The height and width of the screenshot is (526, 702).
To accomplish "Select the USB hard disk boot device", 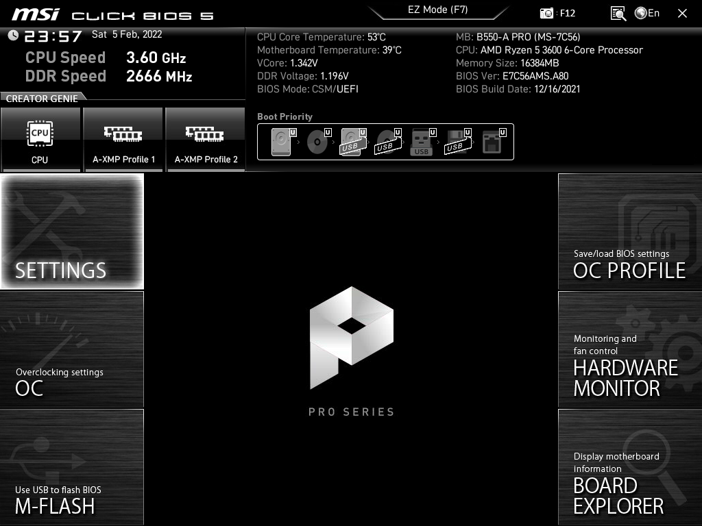I will [352, 142].
